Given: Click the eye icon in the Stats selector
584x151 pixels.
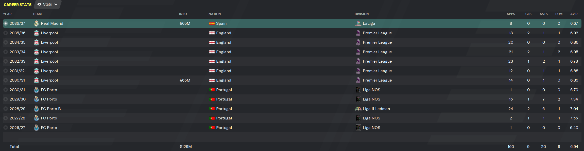Looking at the screenshot, I should pos(39,4).
